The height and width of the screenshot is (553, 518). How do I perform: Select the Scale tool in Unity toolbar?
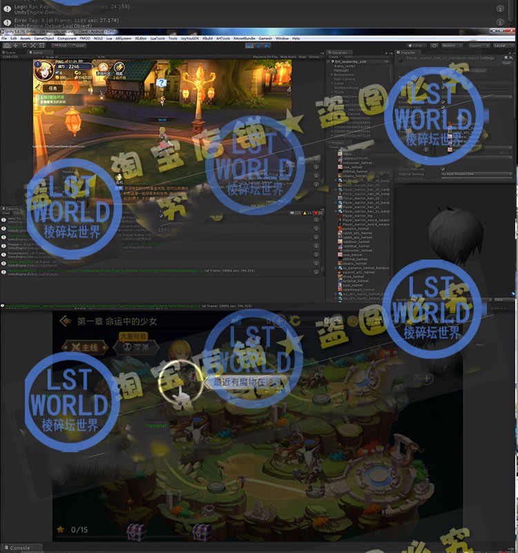[x=33, y=46]
